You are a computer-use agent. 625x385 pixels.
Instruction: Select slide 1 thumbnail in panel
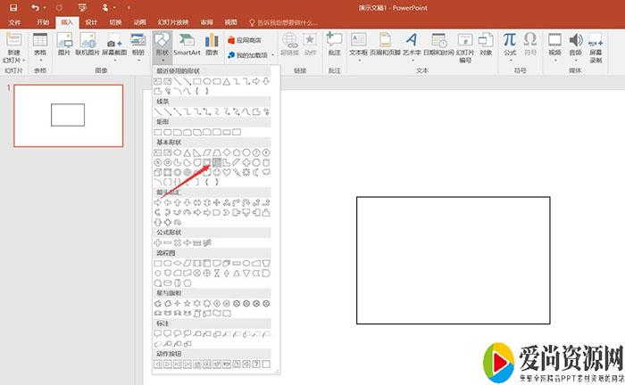(x=69, y=114)
